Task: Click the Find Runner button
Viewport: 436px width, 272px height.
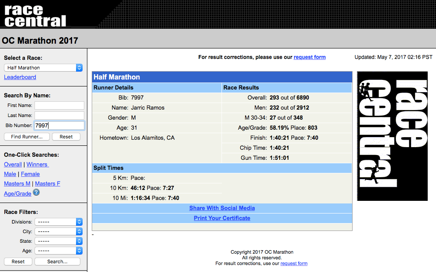Action: point(27,137)
